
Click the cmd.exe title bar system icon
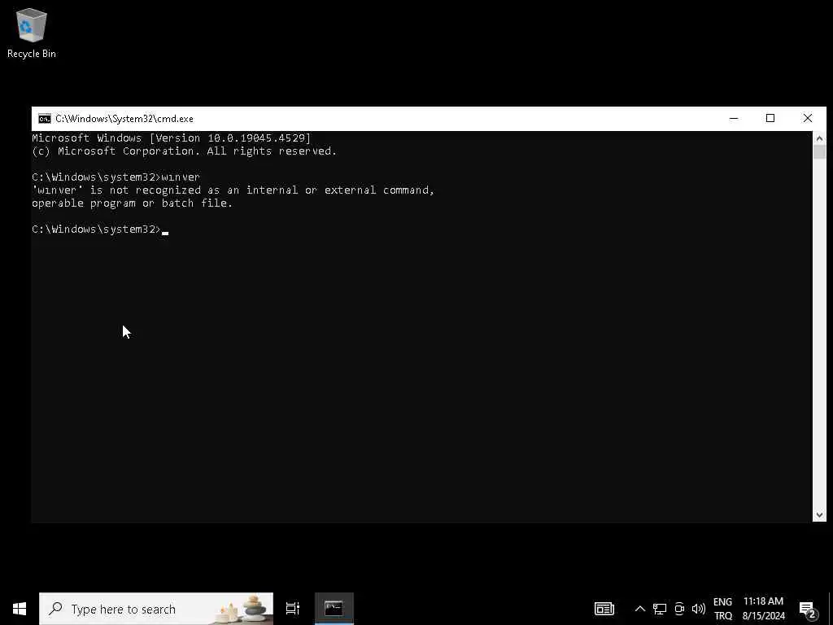tap(45, 119)
